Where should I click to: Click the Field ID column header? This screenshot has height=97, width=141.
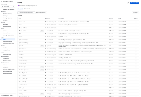point(119,19)
